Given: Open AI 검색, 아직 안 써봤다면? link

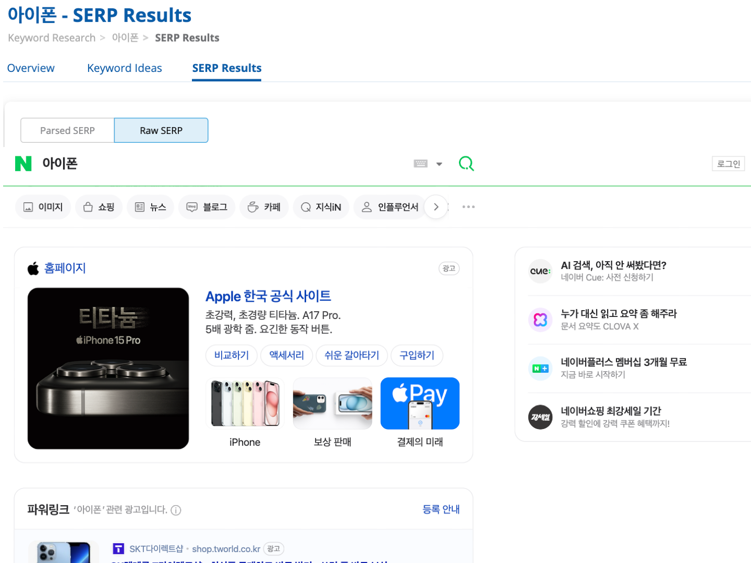Looking at the screenshot, I should 613,265.
